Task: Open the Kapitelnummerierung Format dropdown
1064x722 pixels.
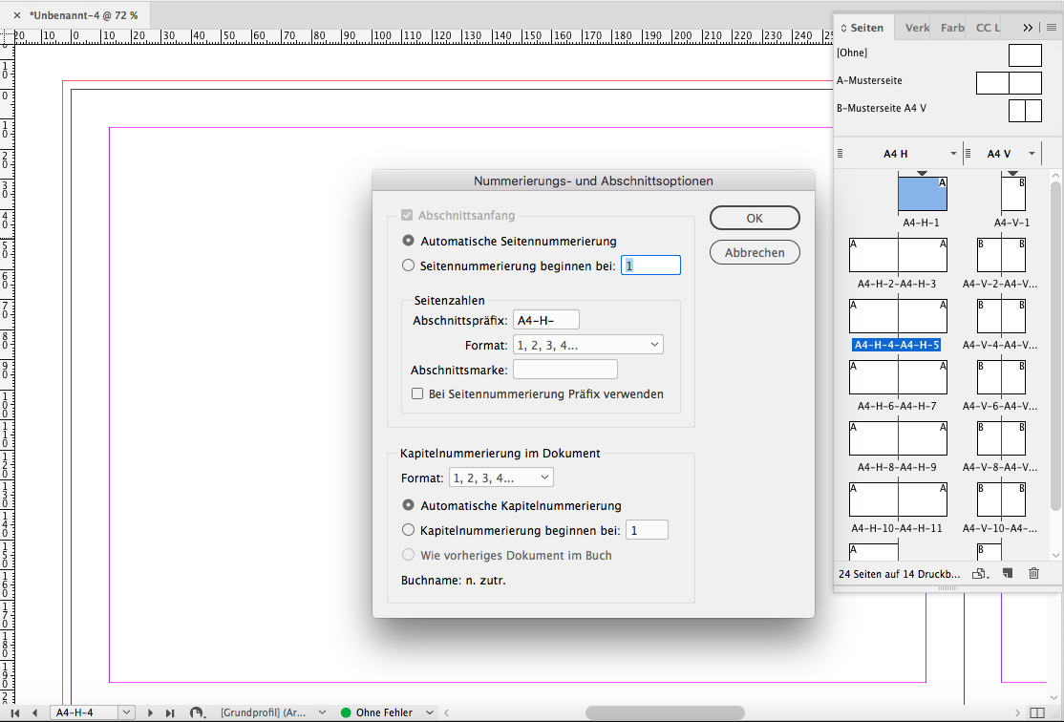Action: (x=501, y=478)
